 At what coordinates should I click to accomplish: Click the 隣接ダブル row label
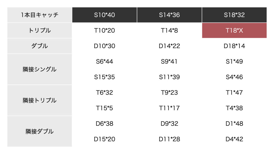click(40, 132)
